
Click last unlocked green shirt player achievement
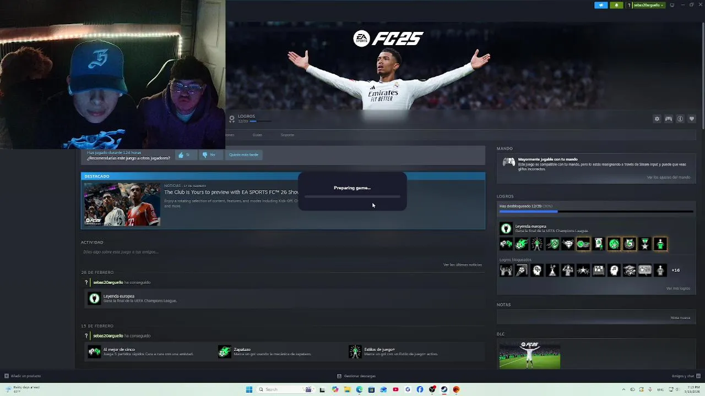pyautogui.click(x=660, y=244)
